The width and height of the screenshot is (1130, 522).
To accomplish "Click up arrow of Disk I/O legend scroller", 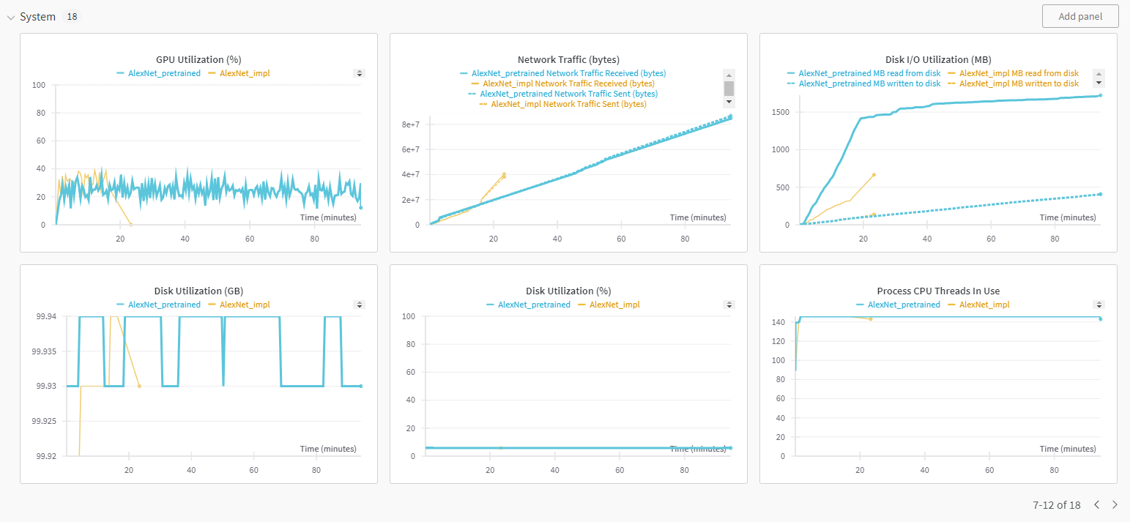I will point(1099,74).
